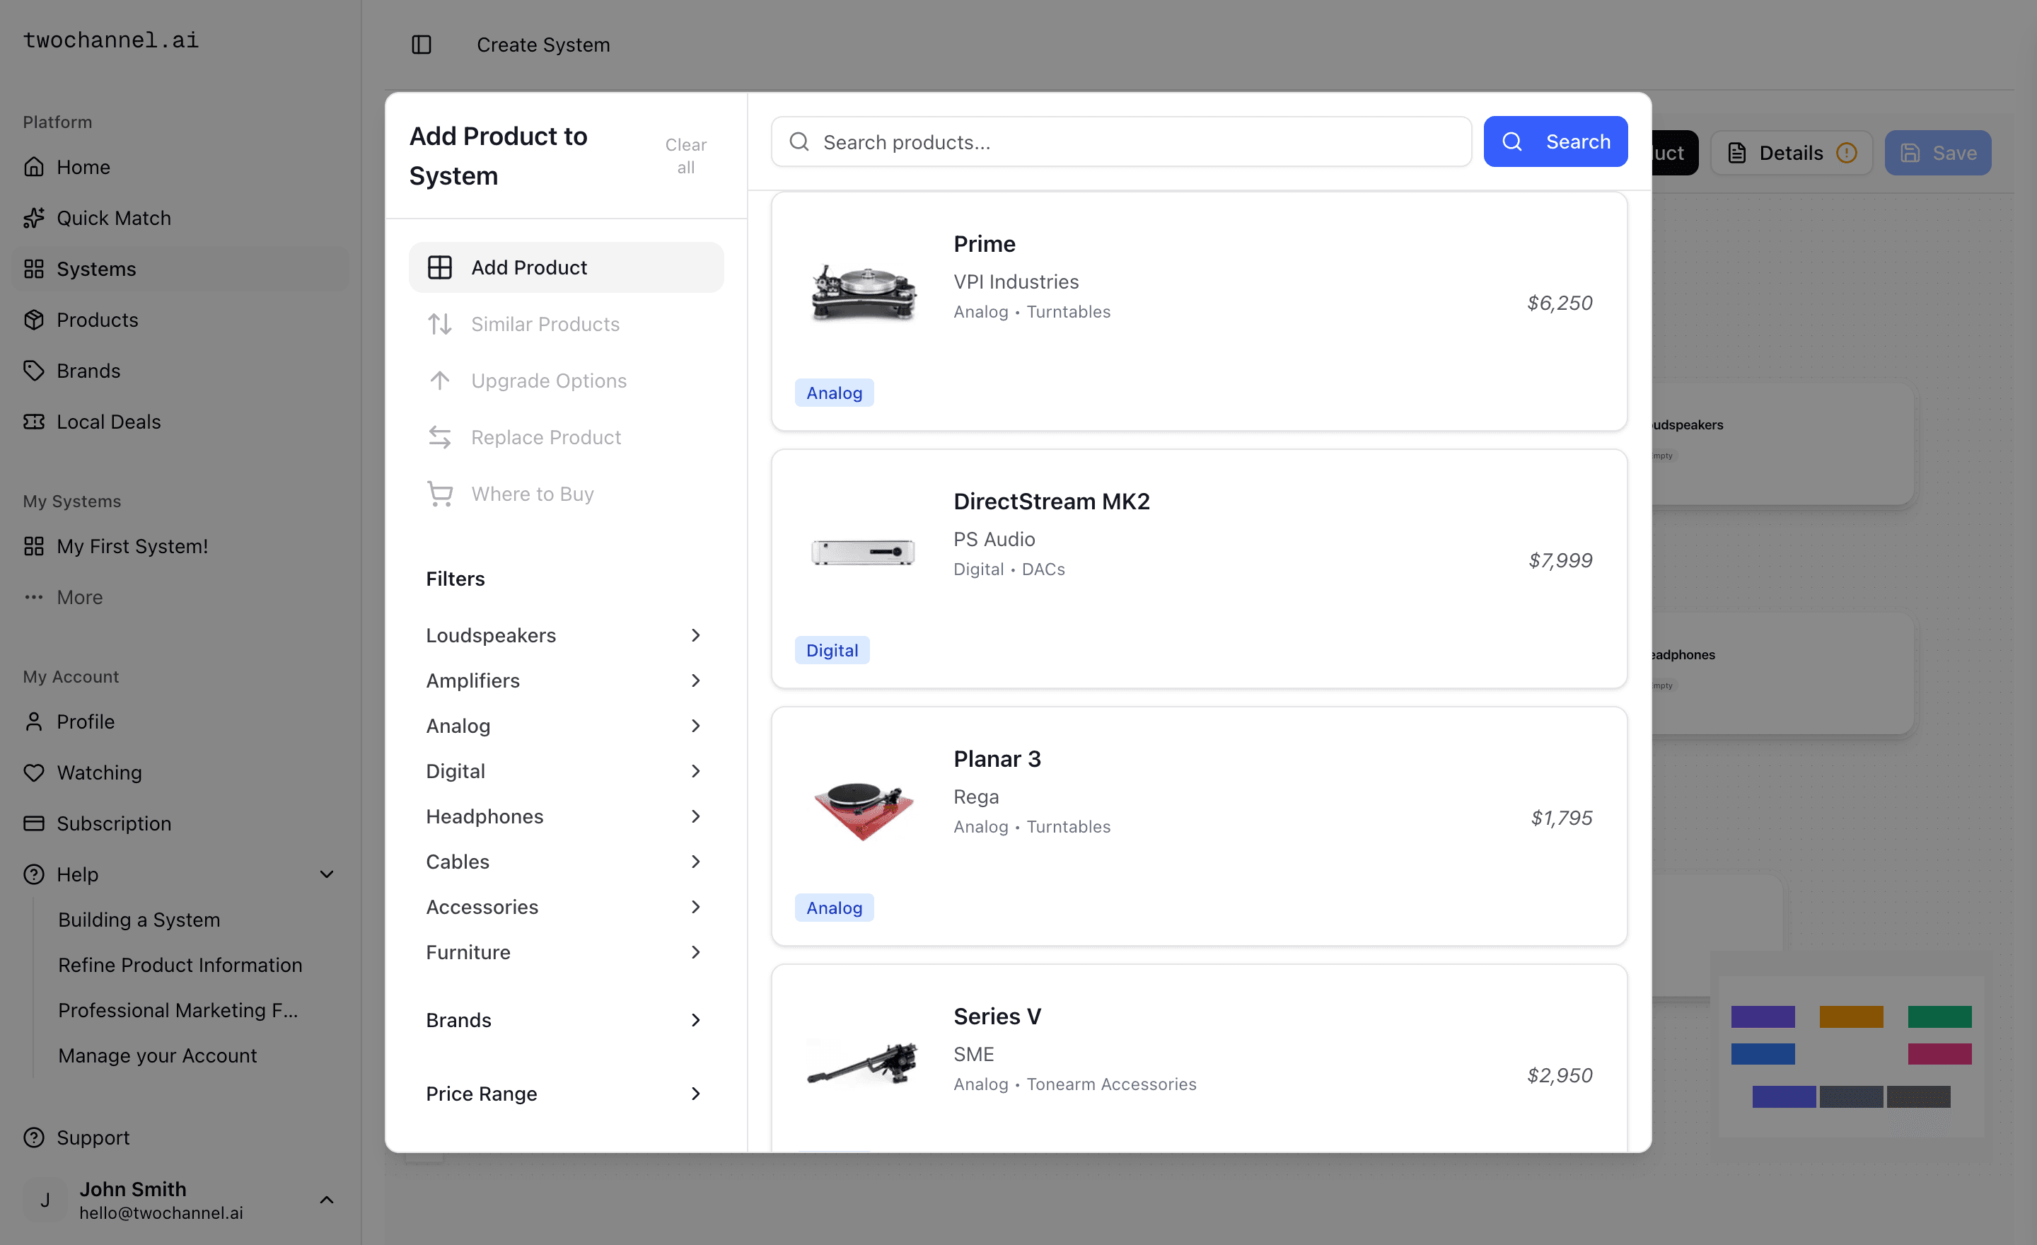Toggle the sidebar panel beside Create System

[422, 45]
